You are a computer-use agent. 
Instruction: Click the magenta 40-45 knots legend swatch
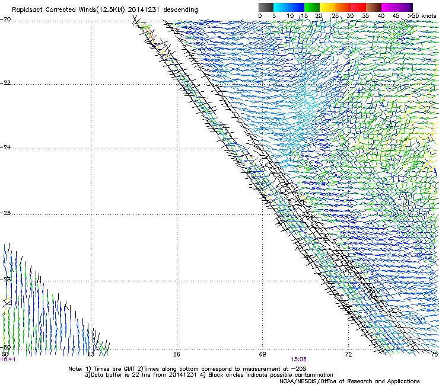click(x=389, y=7)
